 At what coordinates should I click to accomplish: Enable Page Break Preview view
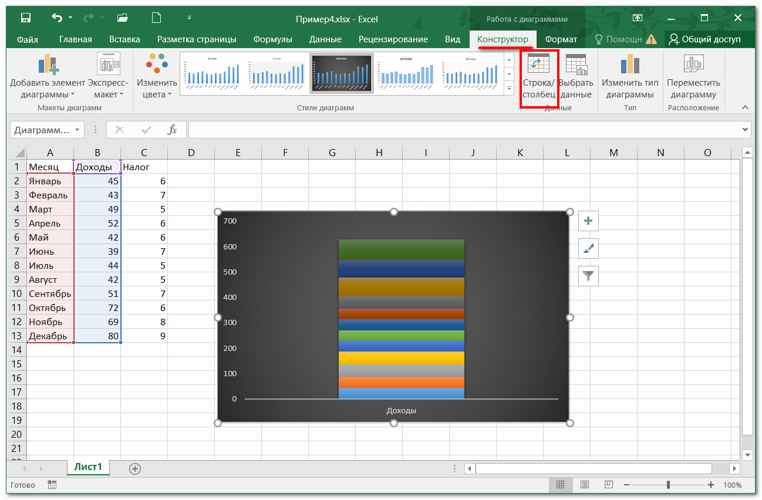[608, 485]
